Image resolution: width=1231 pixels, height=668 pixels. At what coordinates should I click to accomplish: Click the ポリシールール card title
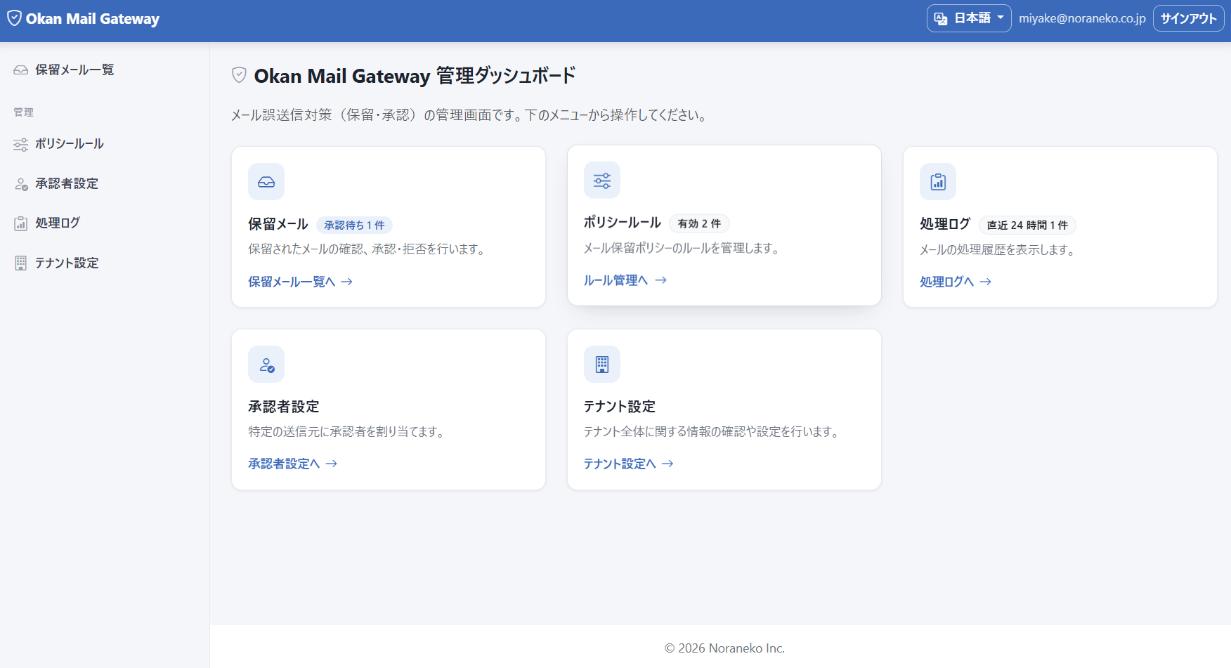(623, 223)
